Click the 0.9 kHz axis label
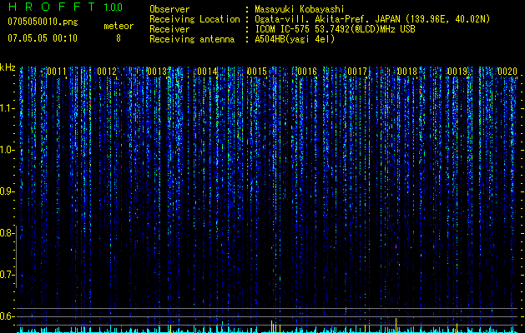The width and height of the screenshot is (525, 333). pyautogui.click(x=7, y=191)
